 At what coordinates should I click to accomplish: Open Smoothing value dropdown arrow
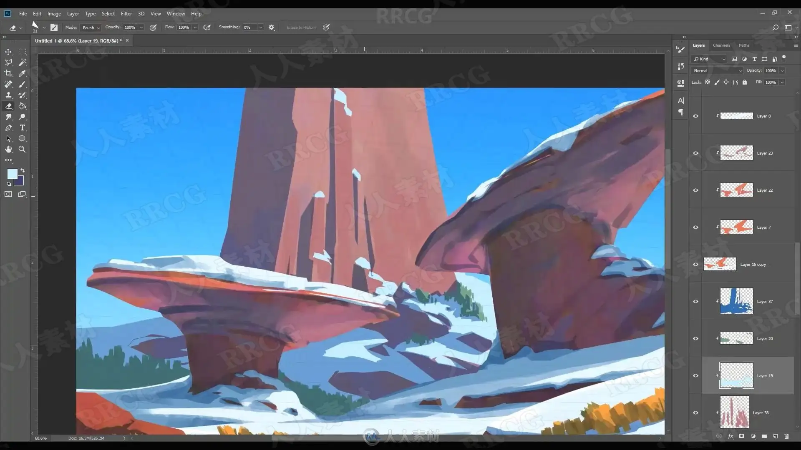[x=261, y=27]
